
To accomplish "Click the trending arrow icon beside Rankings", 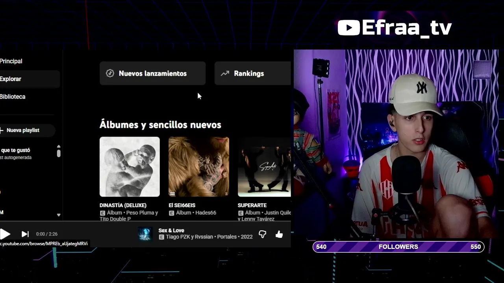I will coord(225,73).
